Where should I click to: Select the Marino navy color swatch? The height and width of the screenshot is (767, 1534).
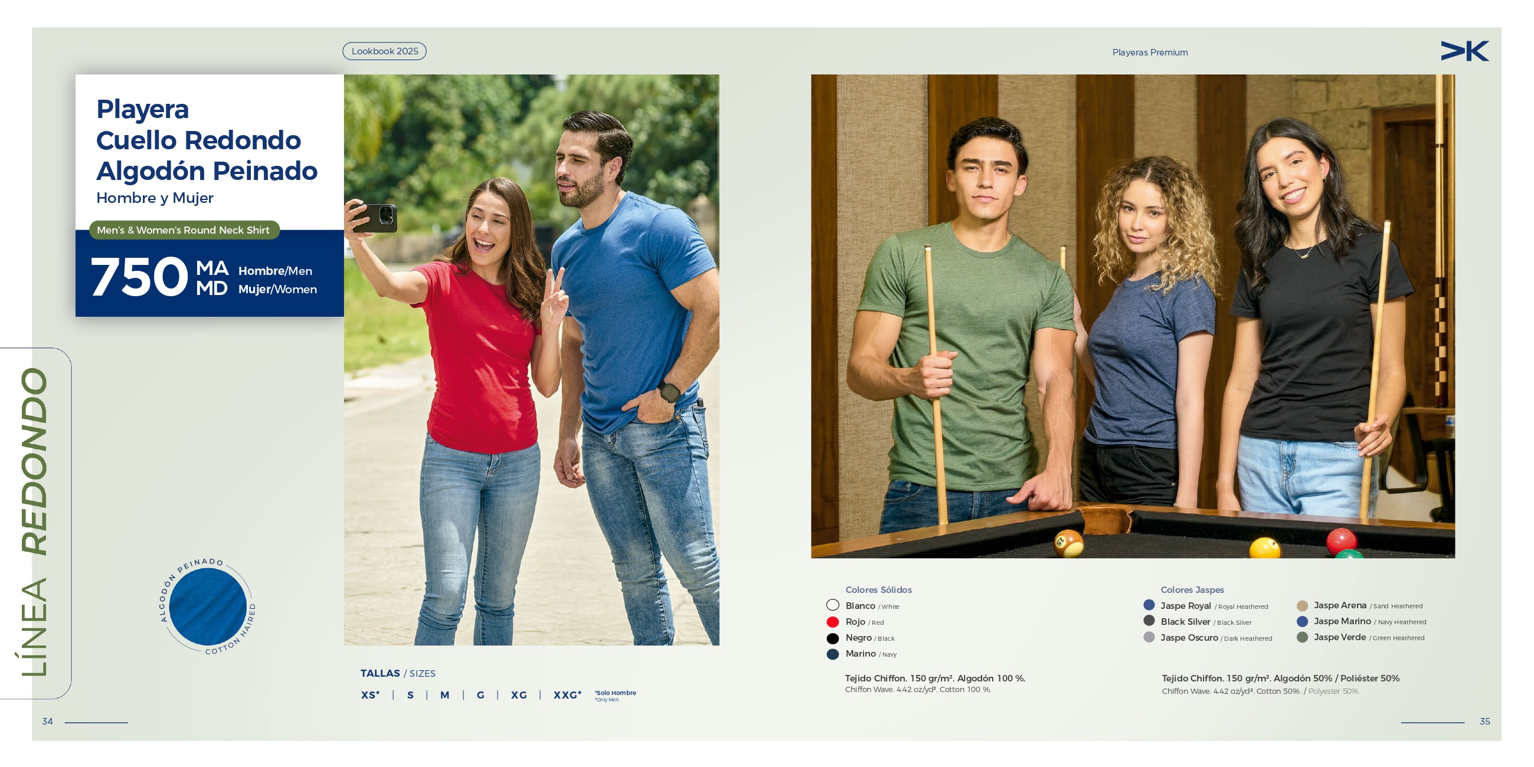[832, 654]
